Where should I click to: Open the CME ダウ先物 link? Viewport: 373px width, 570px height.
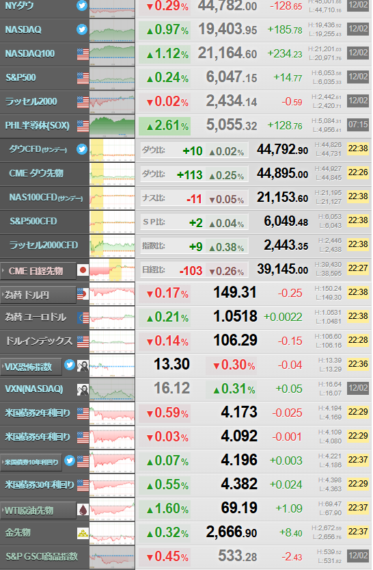(x=36, y=173)
